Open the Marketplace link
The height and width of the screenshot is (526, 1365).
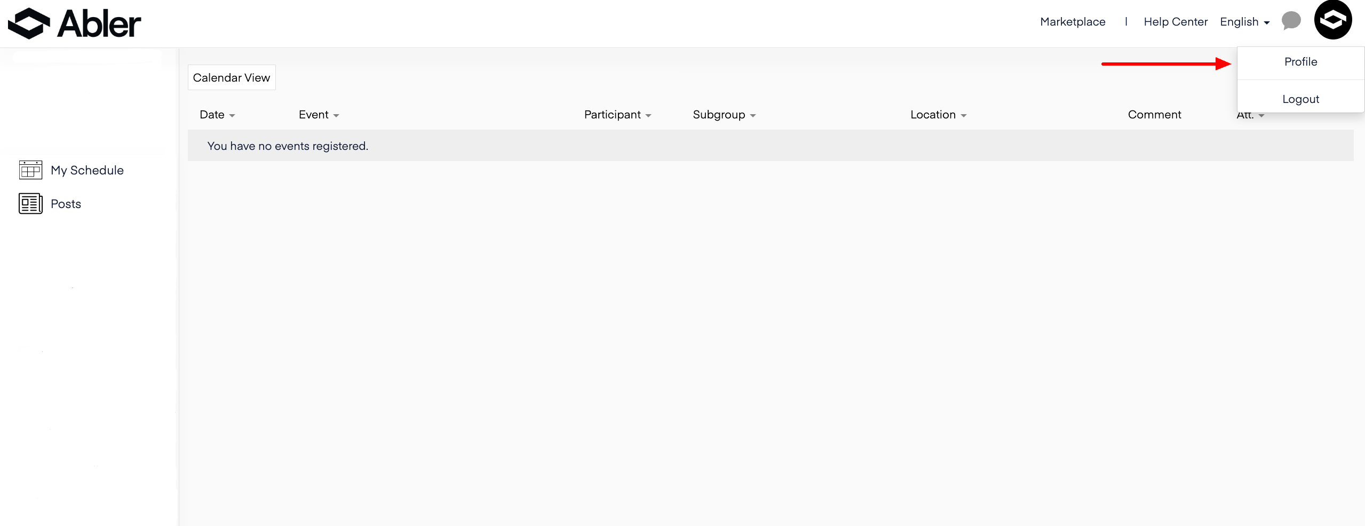1073,22
